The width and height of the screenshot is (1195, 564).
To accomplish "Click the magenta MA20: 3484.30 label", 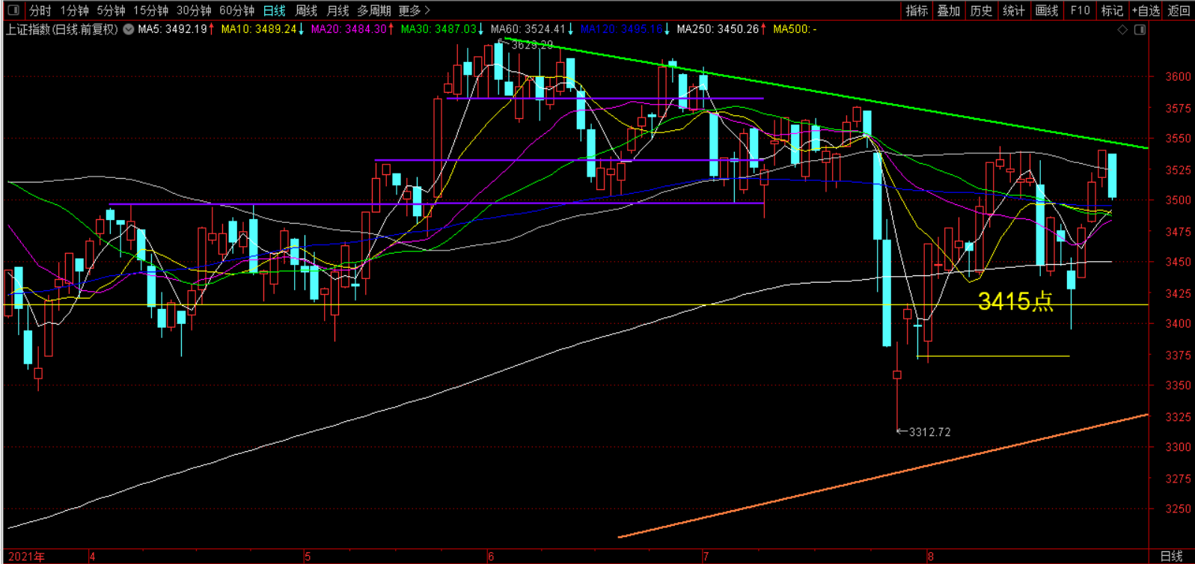I will point(352,29).
